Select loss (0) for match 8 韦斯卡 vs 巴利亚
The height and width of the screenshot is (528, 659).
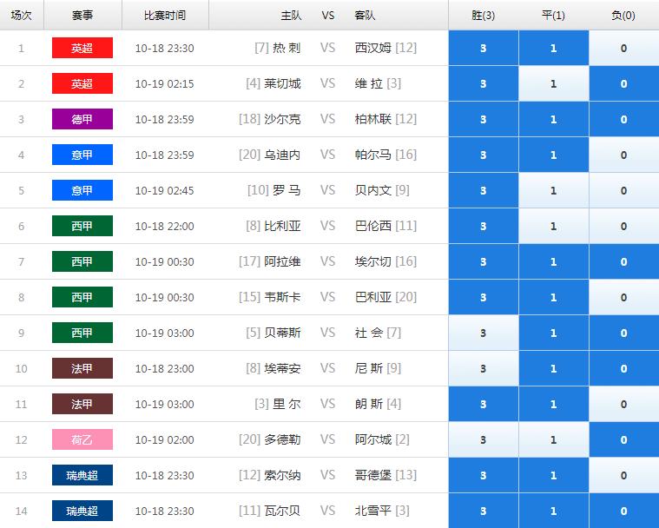pyautogui.click(x=624, y=297)
